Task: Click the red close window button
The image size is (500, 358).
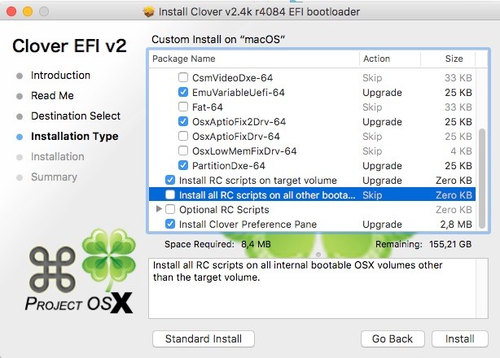Action: pos(11,13)
